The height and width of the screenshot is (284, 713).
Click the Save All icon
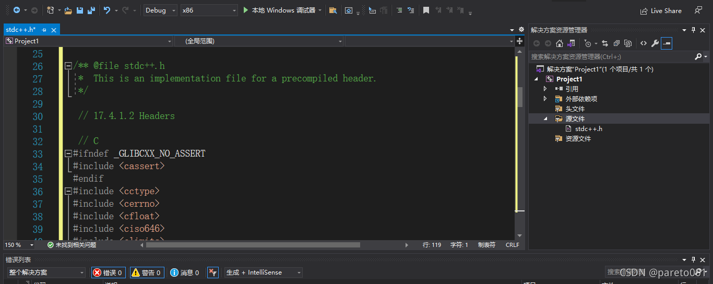(x=91, y=10)
